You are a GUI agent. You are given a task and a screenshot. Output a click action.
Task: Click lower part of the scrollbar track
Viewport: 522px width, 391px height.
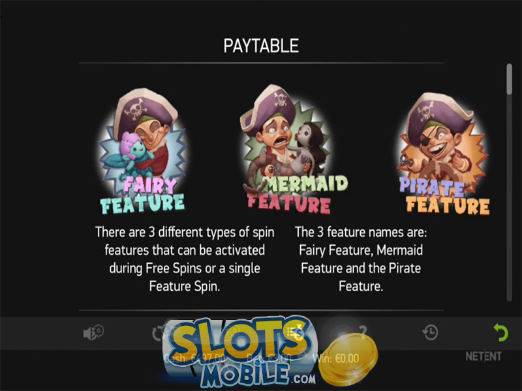pyautogui.click(x=509, y=233)
